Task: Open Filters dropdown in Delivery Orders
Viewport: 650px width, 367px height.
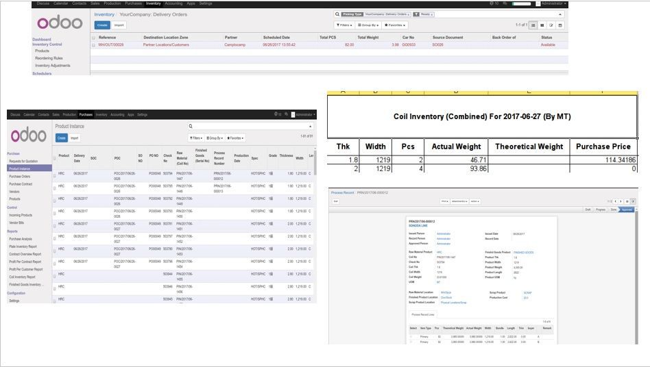Action: tap(344, 25)
